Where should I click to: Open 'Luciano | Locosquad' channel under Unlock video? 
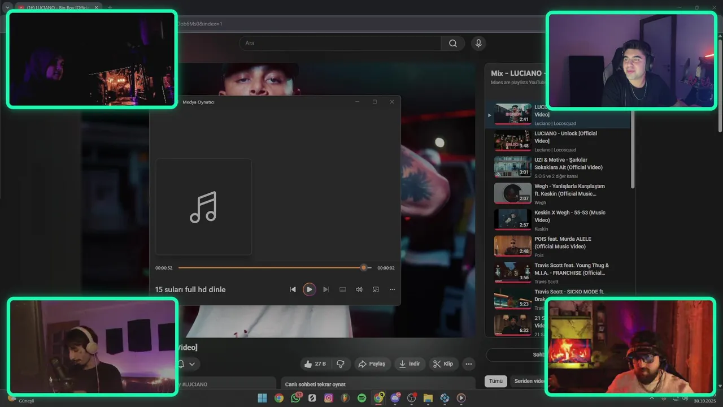point(555,150)
